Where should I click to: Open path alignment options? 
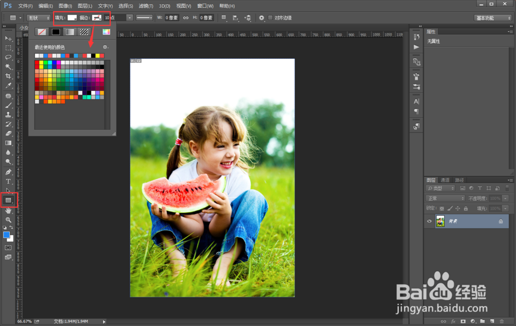(236, 18)
